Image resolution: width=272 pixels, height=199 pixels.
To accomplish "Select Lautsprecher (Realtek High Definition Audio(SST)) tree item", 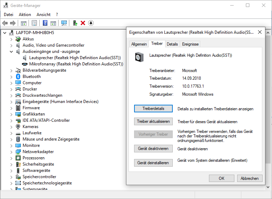I will tap(75, 58).
